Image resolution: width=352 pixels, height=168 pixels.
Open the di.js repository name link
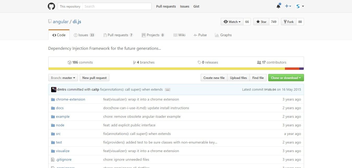coord(77,22)
